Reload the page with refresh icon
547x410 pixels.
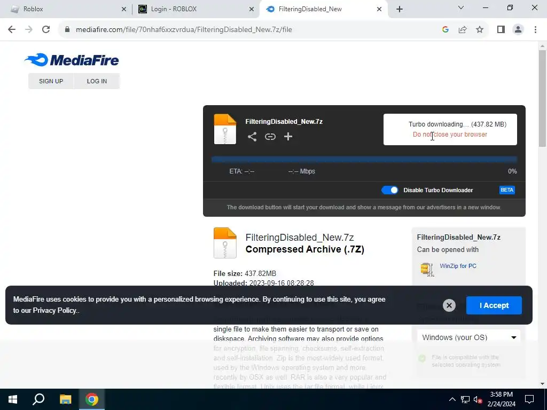click(46, 30)
